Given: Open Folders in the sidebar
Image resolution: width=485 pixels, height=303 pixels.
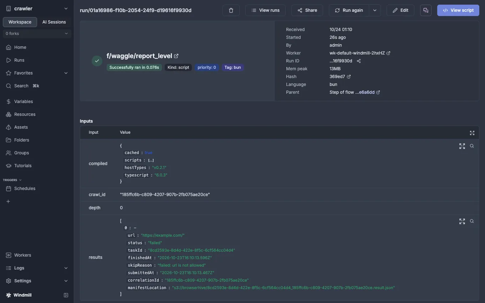Looking at the screenshot, I should (x=37, y=140).
